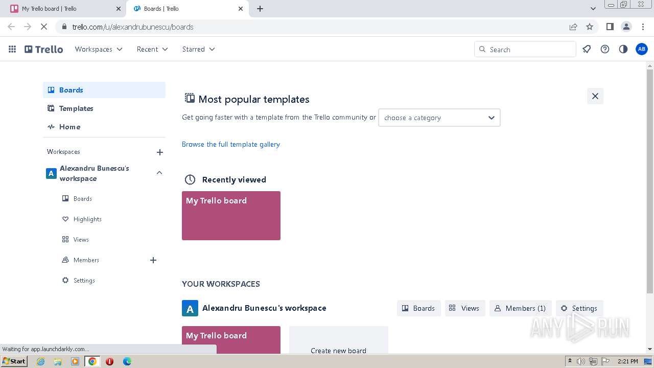Click Create new board tile

pos(338,340)
